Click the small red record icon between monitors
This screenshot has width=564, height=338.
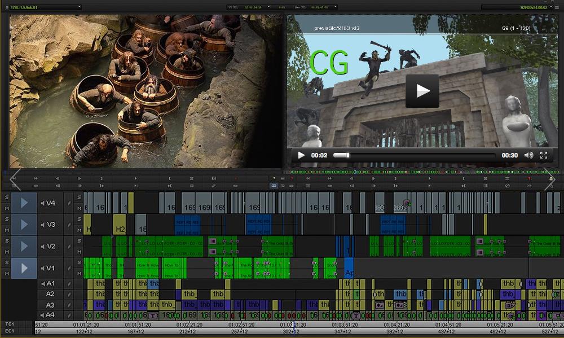point(292,178)
